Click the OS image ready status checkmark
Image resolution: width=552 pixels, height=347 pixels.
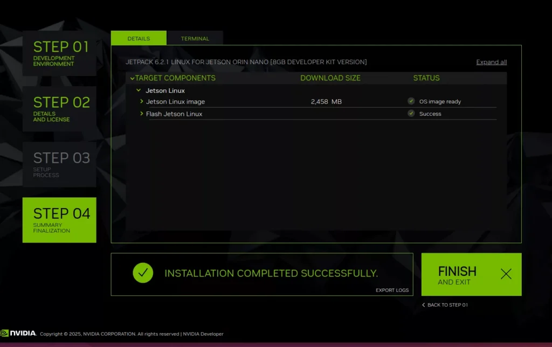(x=411, y=101)
